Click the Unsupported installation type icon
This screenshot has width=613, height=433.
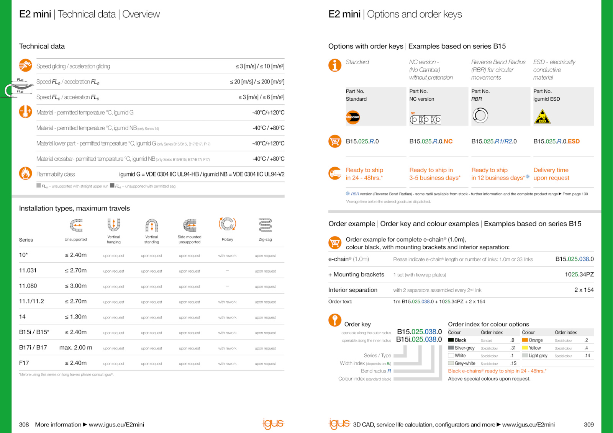(x=76, y=225)
